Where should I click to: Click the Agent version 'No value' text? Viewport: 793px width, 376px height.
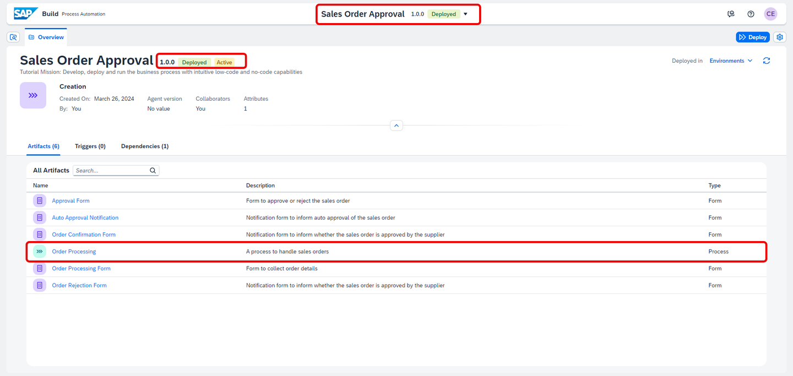click(x=159, y=108)
